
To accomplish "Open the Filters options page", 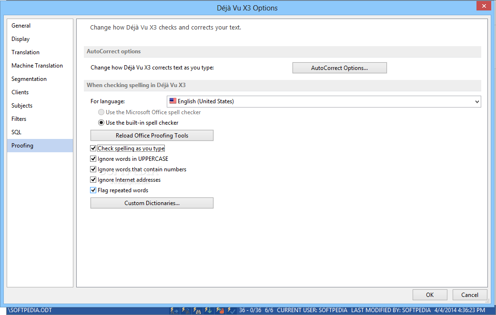I will click(x=40, y=119).
